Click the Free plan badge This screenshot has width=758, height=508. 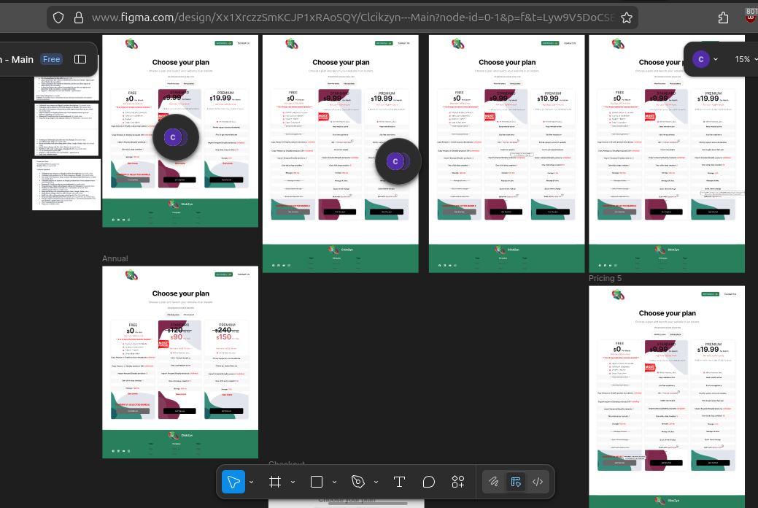51,59
